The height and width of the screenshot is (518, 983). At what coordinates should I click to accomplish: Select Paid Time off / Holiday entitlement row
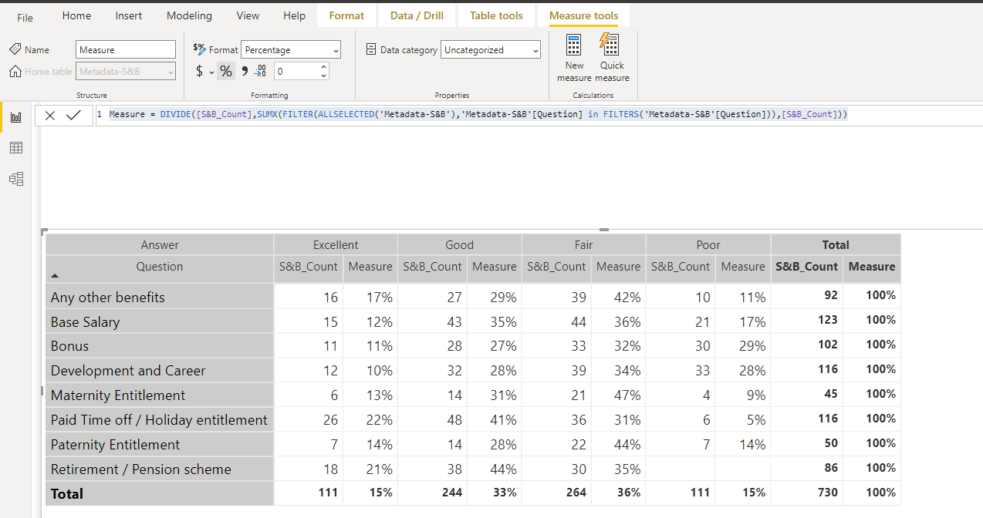pos(160,420)
